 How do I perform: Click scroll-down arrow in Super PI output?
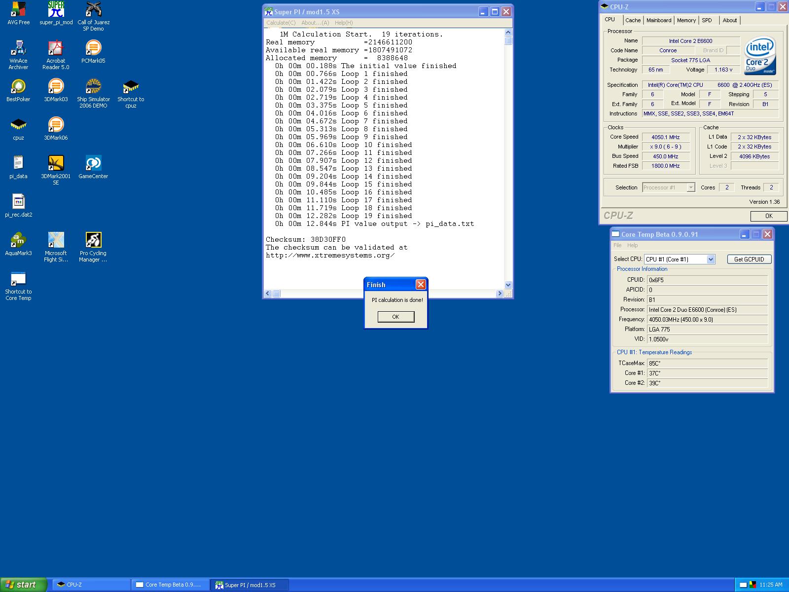point(508,285)
